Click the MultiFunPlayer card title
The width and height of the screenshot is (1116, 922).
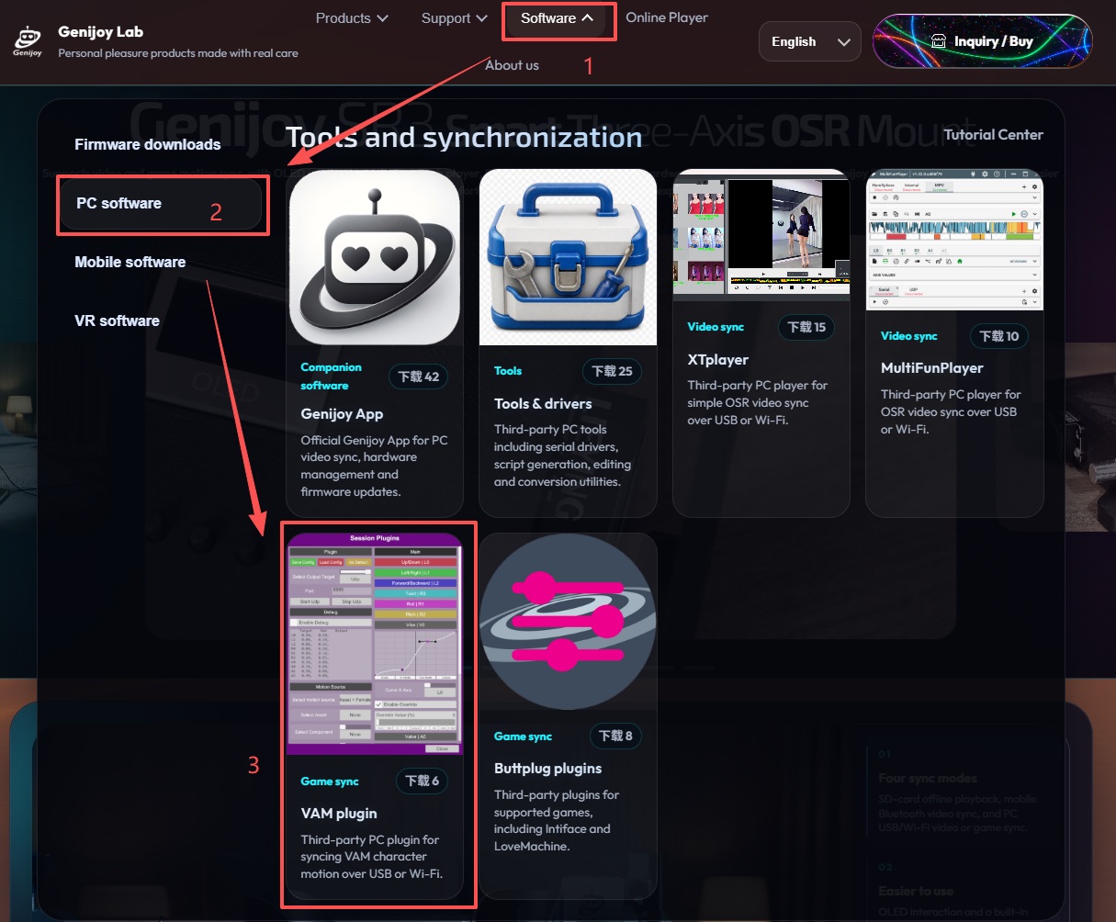pyautogui.click(x=932, y=368)
